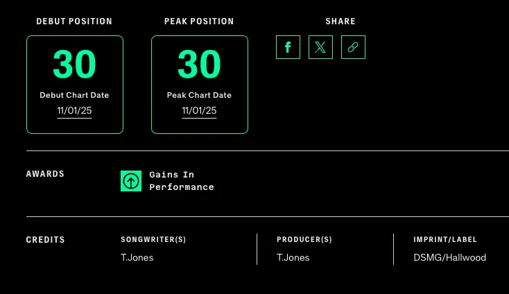
Task: Click the Gains In Performance award text
Action: tap(182, 181)
